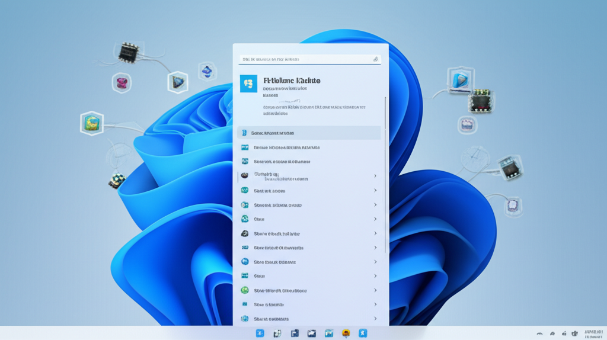The height and width of the screenshot is (340, 607).
Task: Open the first blue icon on the taskbar
Action: [x=260, y=333]
